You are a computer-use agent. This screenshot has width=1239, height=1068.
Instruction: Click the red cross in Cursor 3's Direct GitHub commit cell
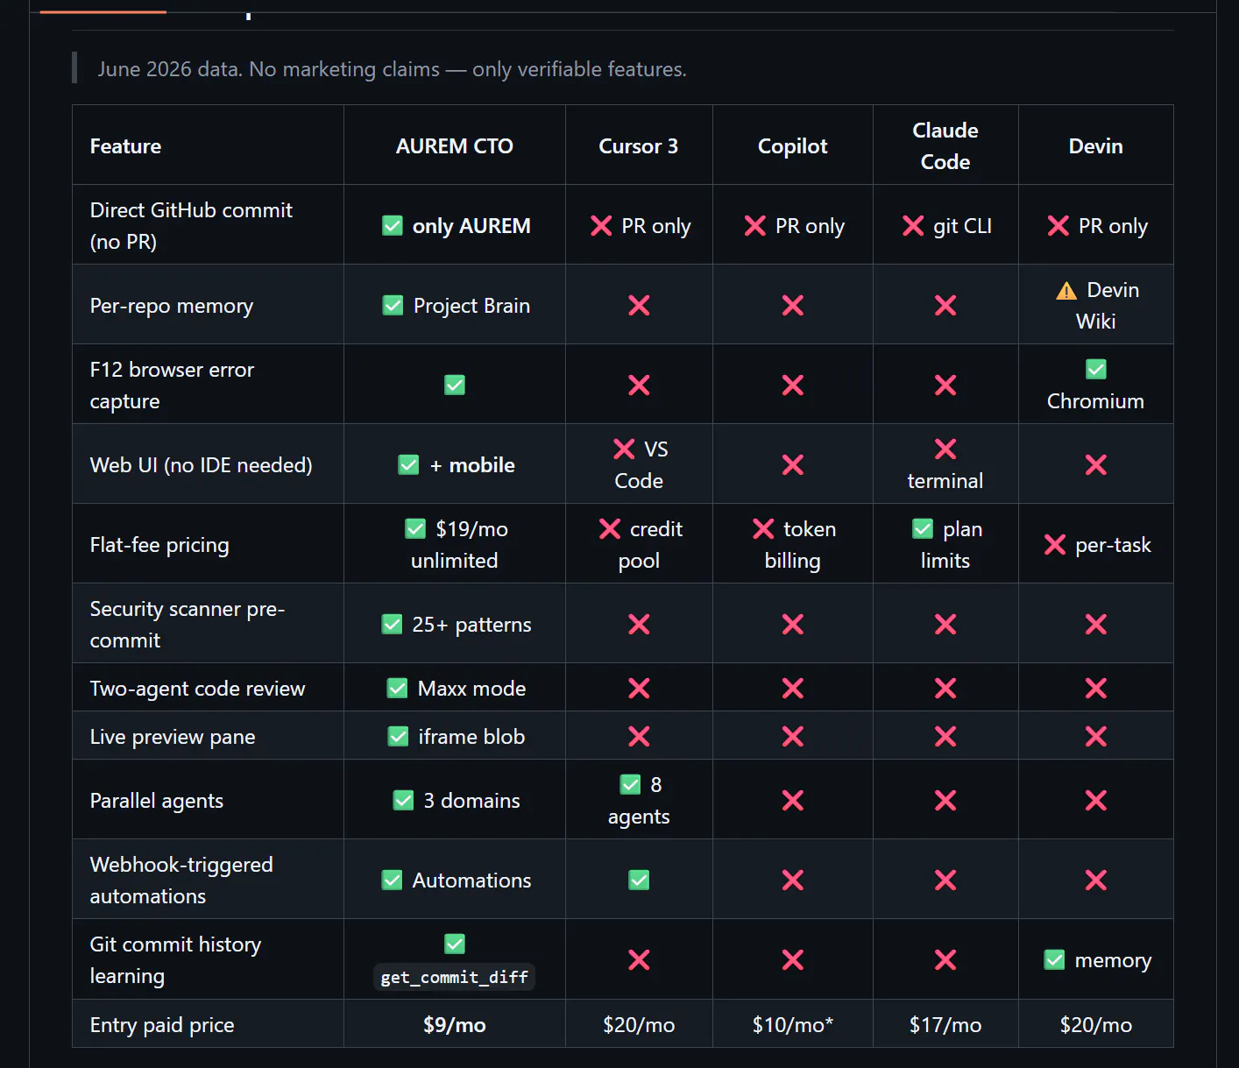pyautogui.click(x=601, y=226)
